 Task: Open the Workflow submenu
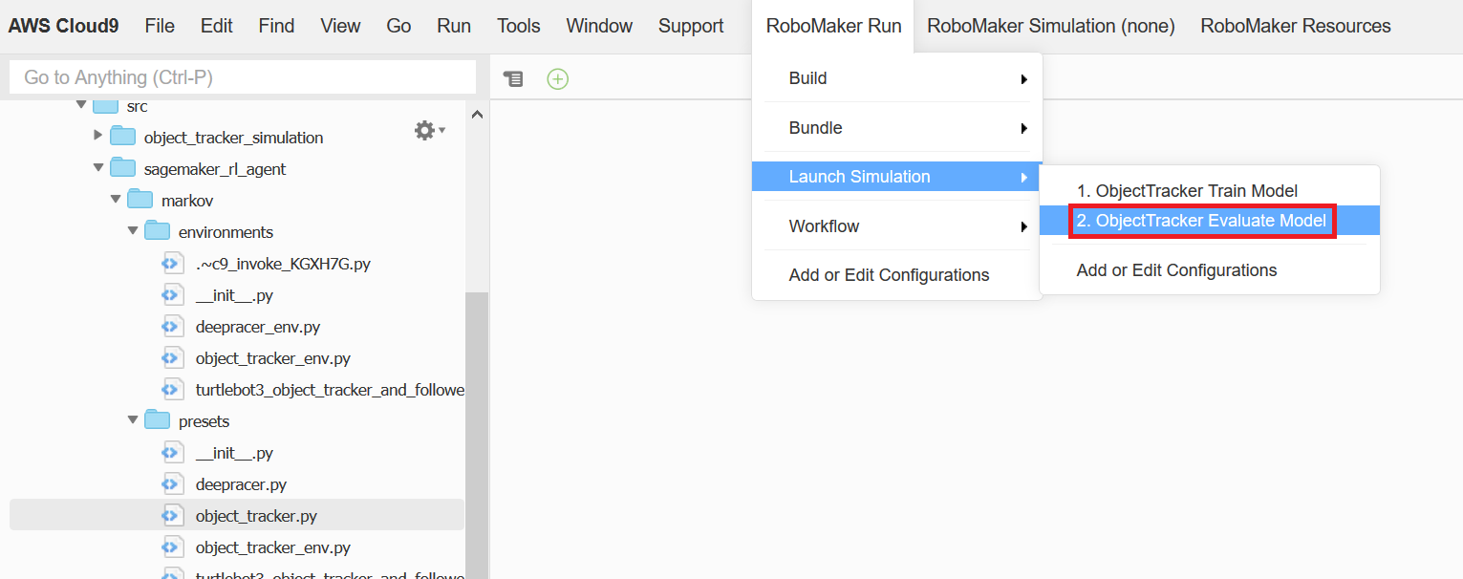896,226
